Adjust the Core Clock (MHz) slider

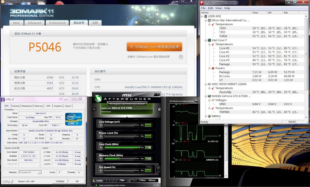tap(122, 147)
